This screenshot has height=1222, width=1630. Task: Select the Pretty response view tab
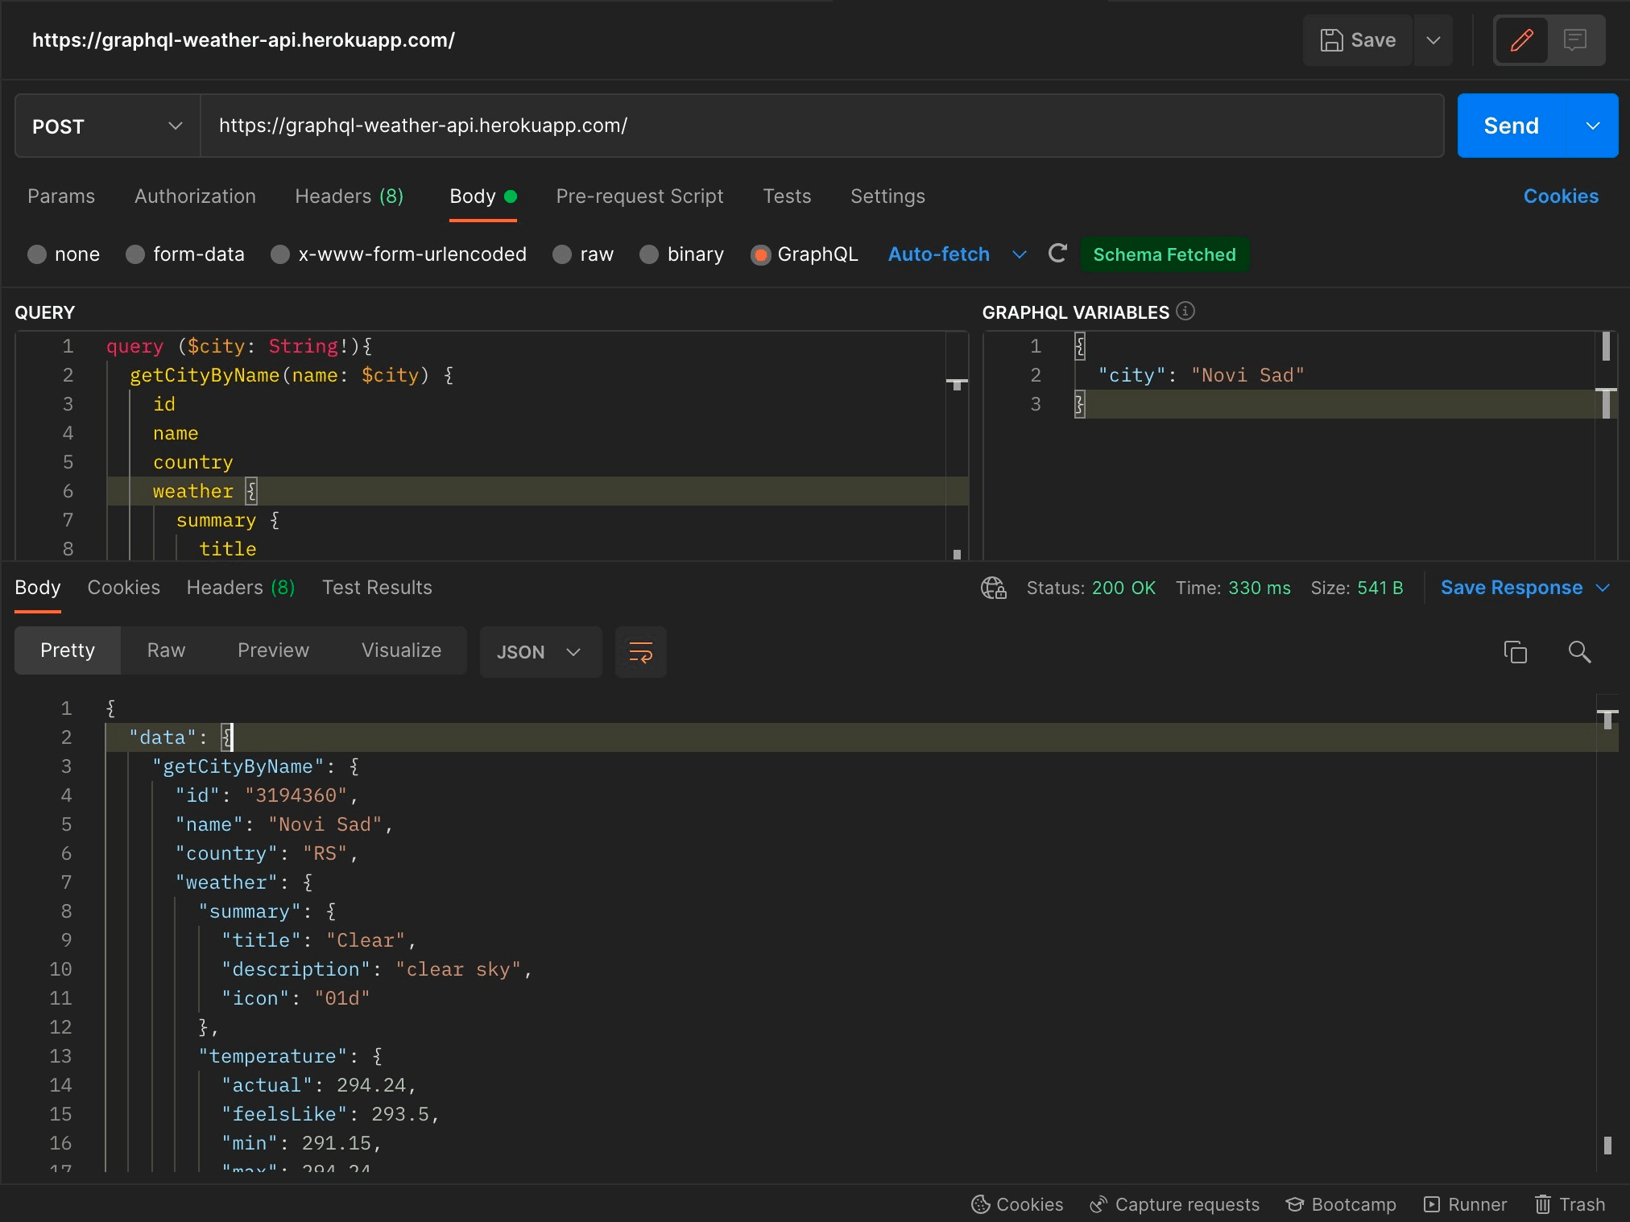pyautogui.click(x=67, y=650)
